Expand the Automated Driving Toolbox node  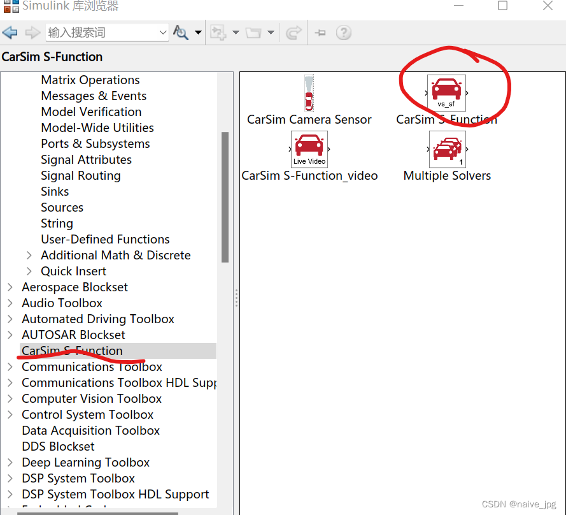click(x=10, y=319)
